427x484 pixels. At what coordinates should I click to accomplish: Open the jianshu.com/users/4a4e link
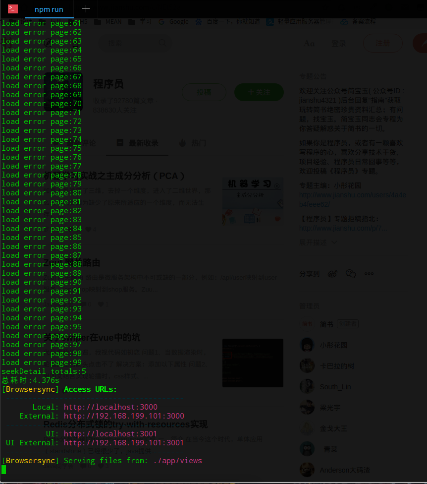coord(352,199)
